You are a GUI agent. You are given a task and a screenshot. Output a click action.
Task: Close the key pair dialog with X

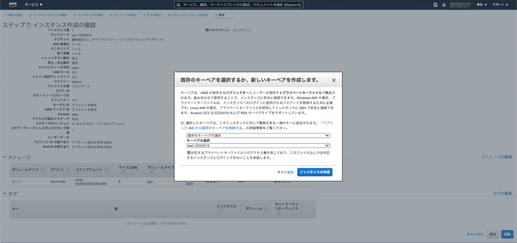click(x=333, y=80)
